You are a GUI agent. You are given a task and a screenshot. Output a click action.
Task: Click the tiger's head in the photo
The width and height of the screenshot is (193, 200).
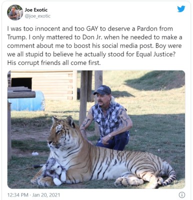61,132
